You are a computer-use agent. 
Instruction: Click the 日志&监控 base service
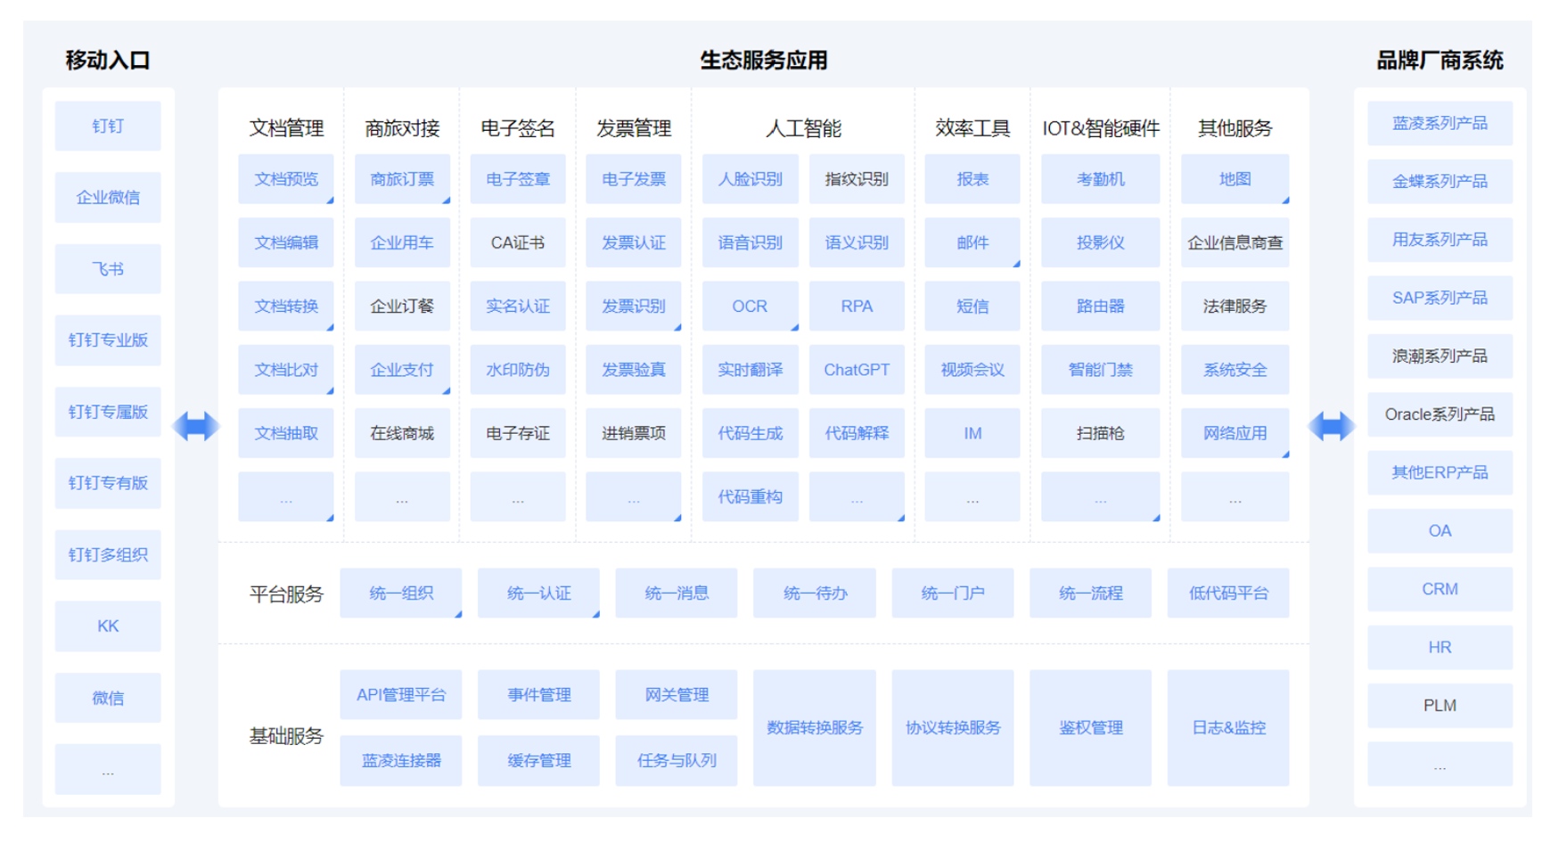coord(1227,728)
